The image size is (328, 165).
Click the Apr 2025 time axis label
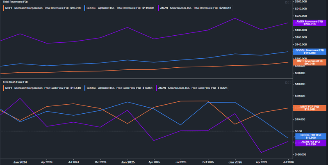tap(154, 162)
